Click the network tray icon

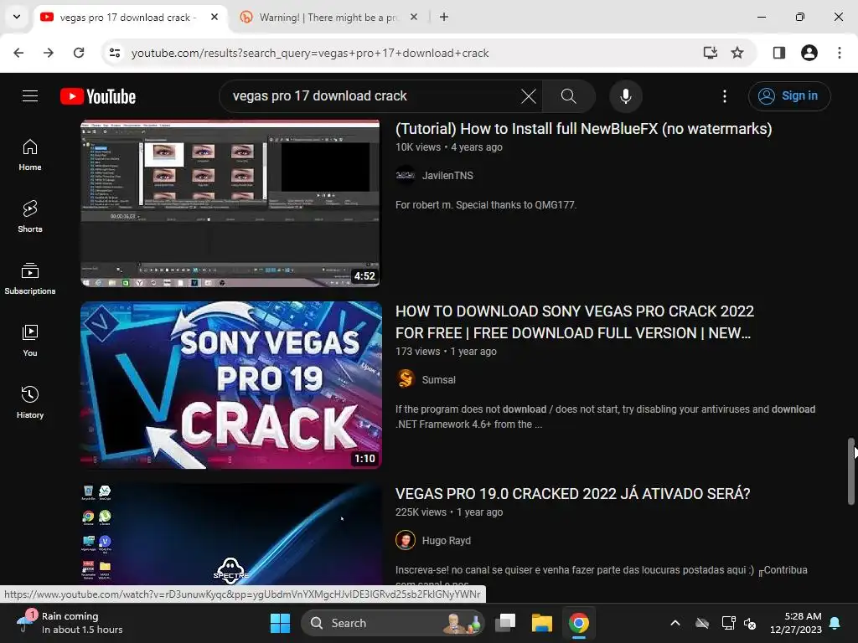tap(728, 623)
